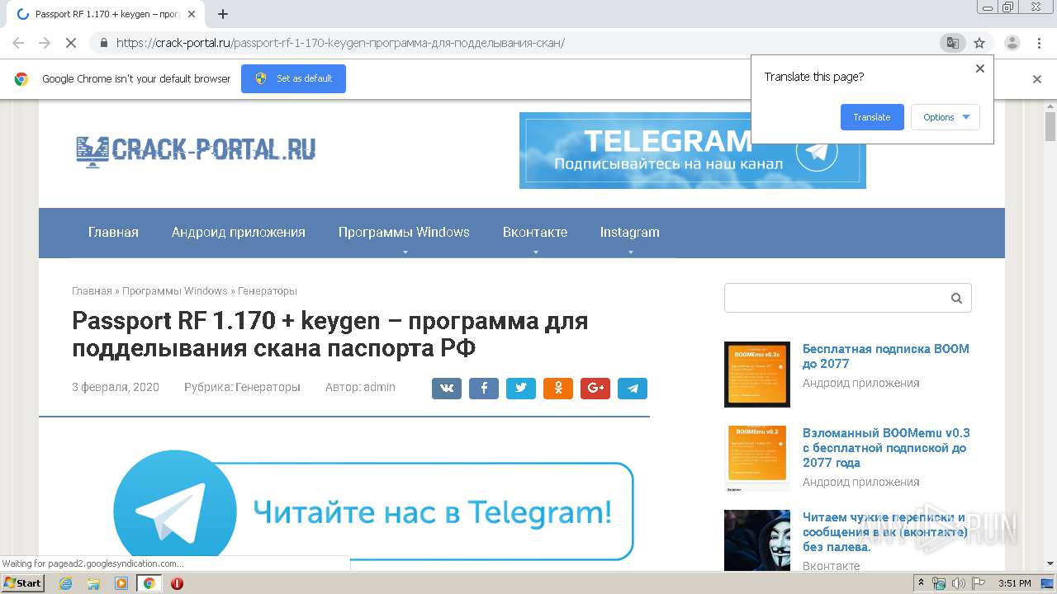Click the network tray icon
1057x594 pixels.
939,583
